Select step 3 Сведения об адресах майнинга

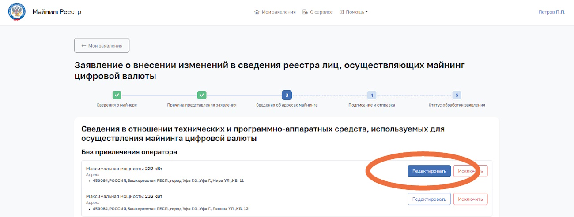(x=287, y=95)
